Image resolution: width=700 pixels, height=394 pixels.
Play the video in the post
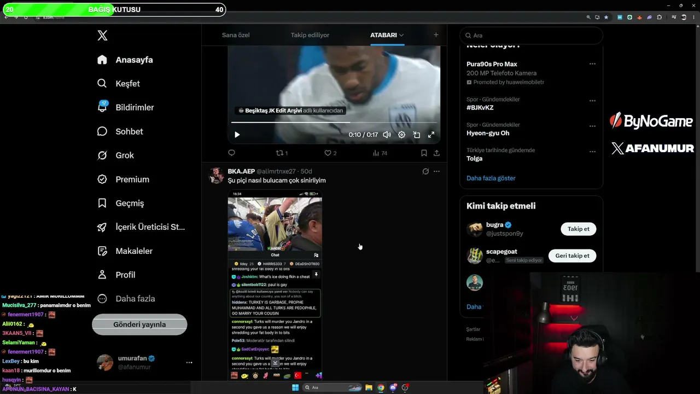click(x=237, y=135)
